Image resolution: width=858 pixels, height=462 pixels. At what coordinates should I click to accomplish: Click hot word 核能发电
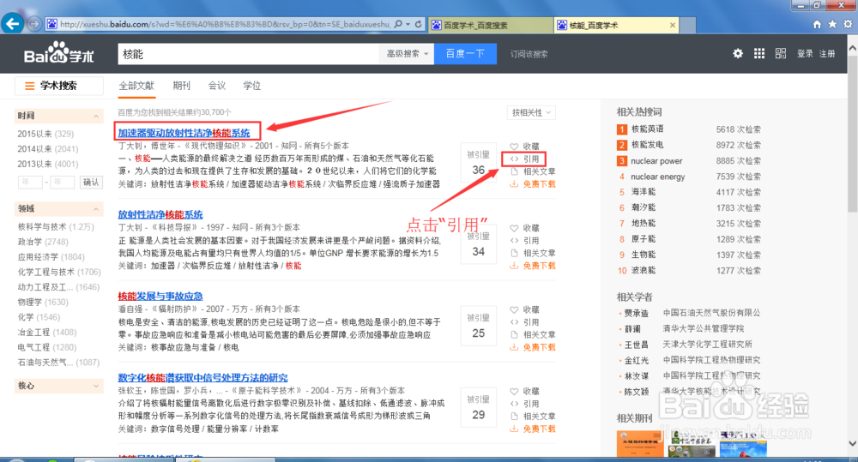pyautogui.click(x=647, y=144)
